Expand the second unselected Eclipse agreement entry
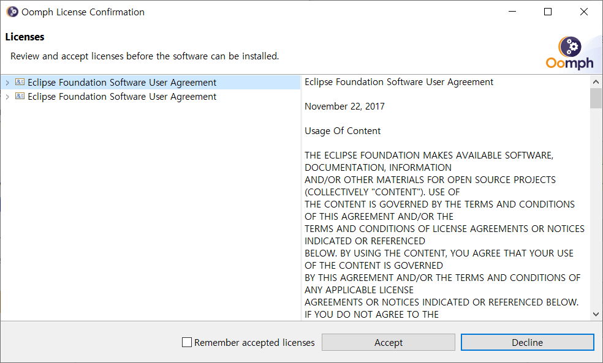Viewport: 603px width, 363px height. pyautogui.click(x=7, y=97)
